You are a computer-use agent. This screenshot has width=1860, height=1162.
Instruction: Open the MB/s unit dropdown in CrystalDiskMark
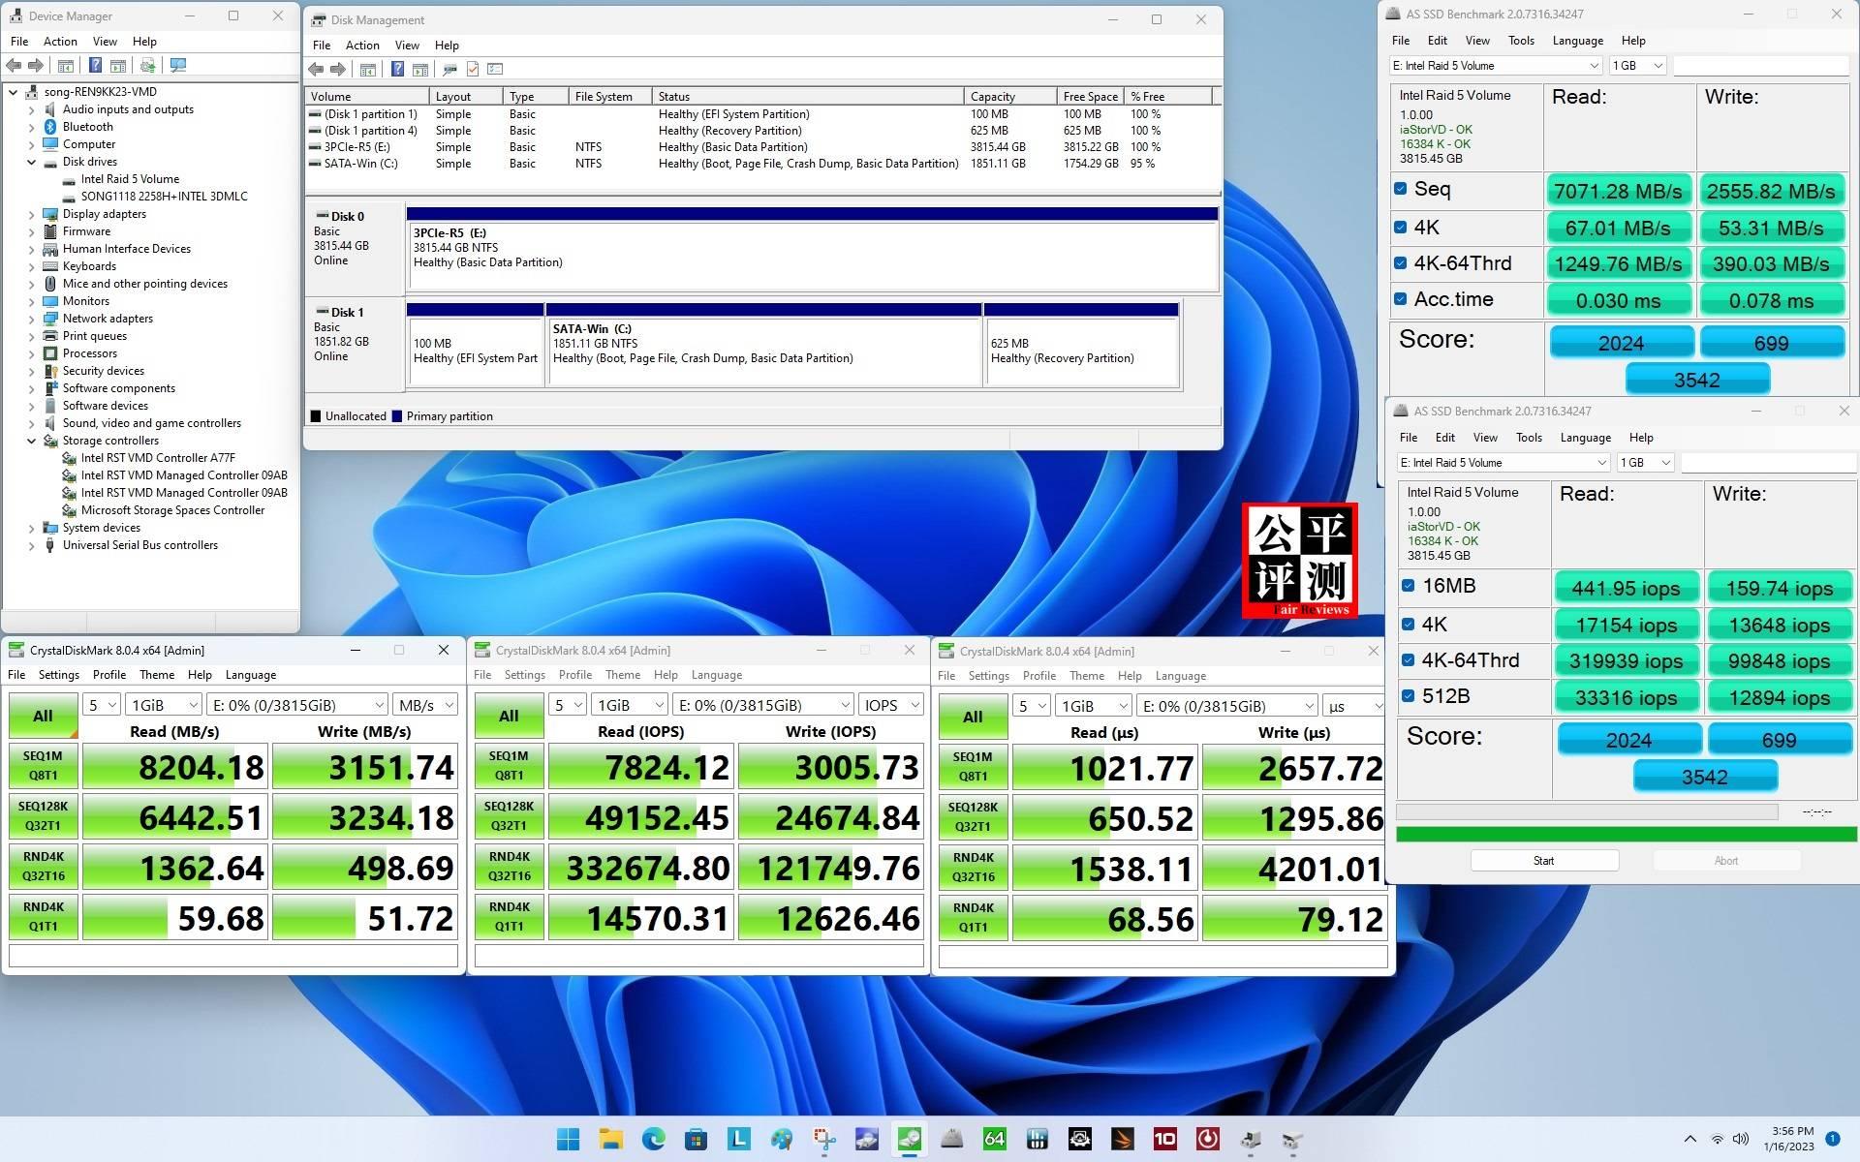pos(426,705)
